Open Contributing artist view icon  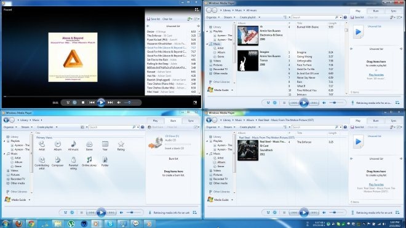point(42,163)
